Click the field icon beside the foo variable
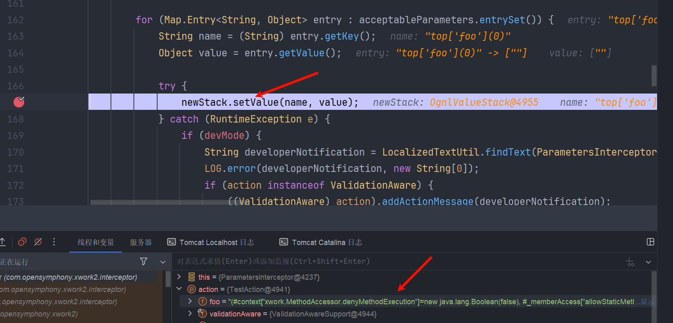The image size is (673, 323). click(202, 301)
